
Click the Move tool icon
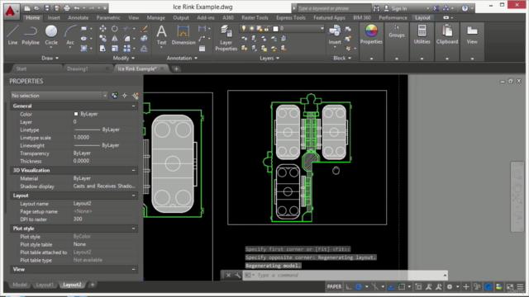tap(102, 29)
